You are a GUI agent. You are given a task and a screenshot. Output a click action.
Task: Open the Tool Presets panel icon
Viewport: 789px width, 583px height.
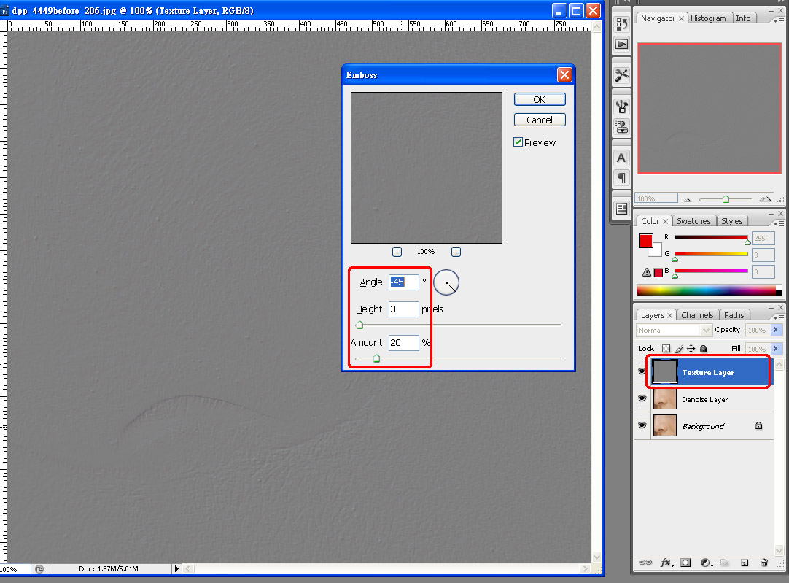pyautogui.click(x=621, y=75)
